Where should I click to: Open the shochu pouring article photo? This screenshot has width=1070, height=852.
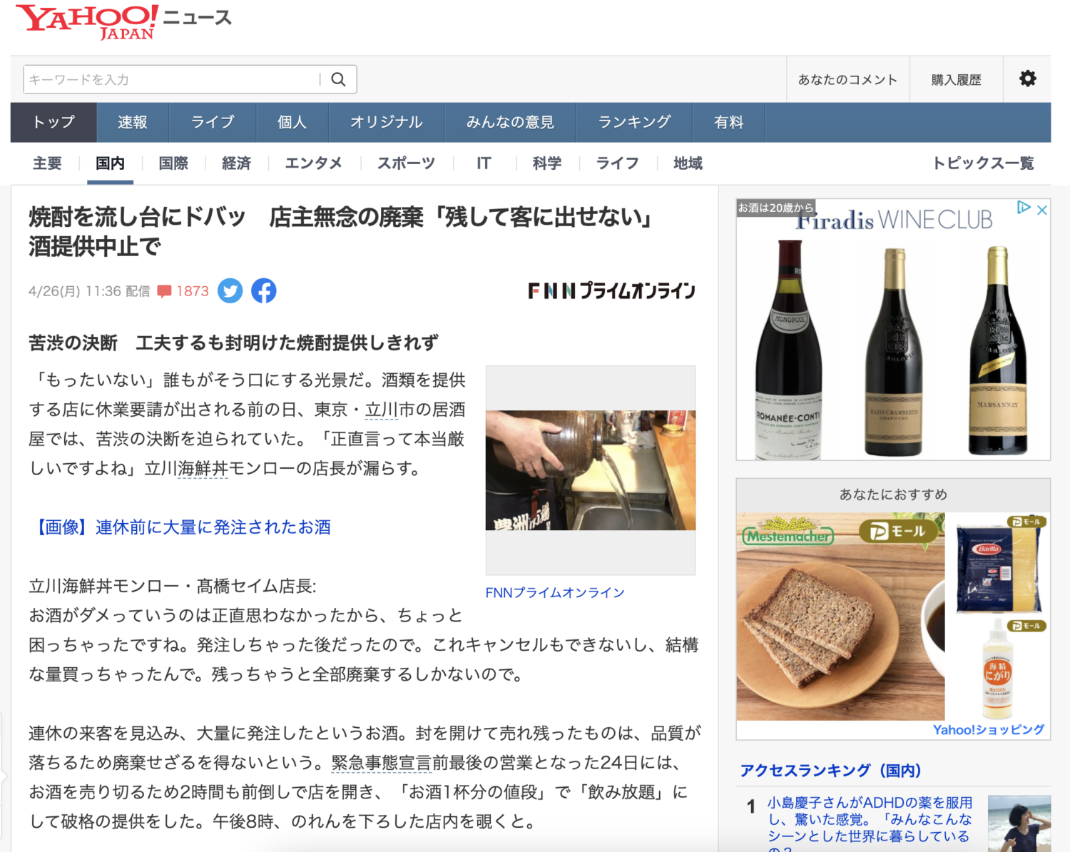tap(591, 470)
